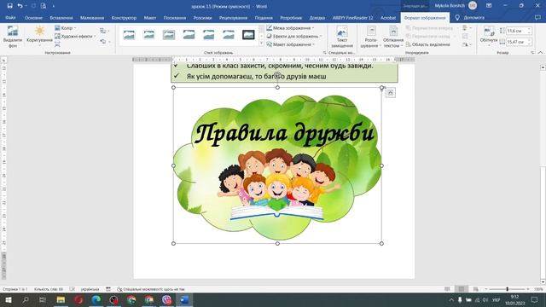Open Художні ефекти artistic effects dropdown
This screenshot has width=546, height=307.
75,36
